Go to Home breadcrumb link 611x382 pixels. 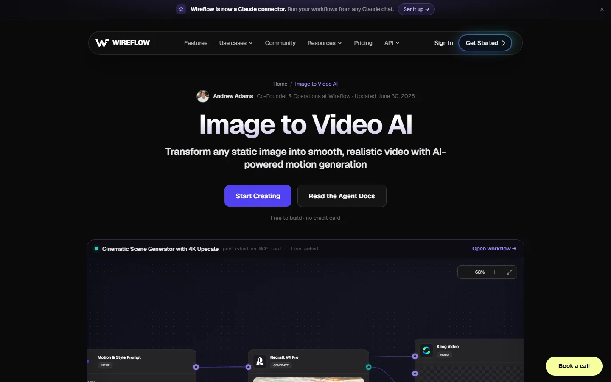pyautogui.click(x=280, y=84)
